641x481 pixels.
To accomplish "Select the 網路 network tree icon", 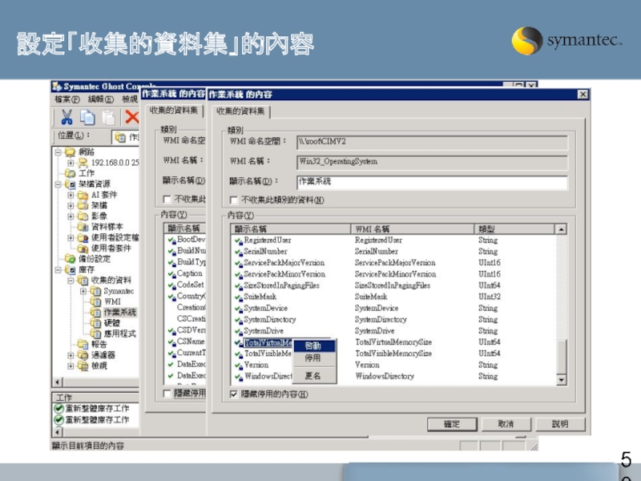I will tap(70, 152).
